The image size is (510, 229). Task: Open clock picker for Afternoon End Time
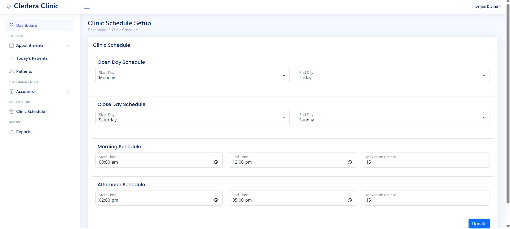350,200
